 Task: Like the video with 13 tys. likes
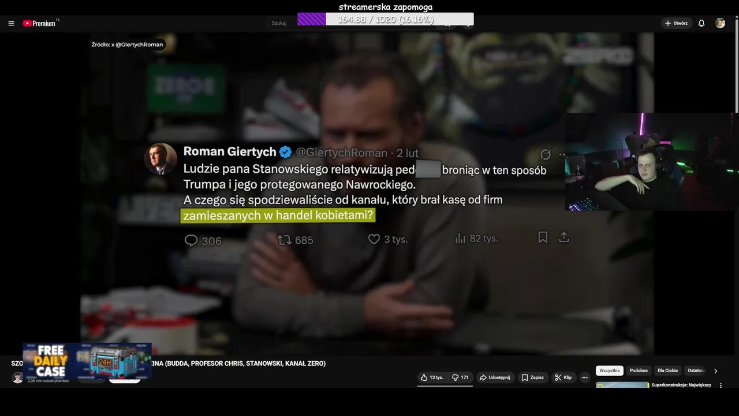[x=432, y=377]
